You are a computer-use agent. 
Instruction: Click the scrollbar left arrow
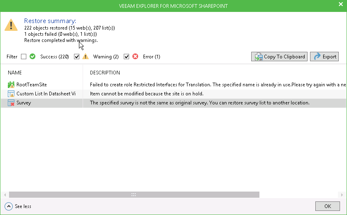coord(5,194)
